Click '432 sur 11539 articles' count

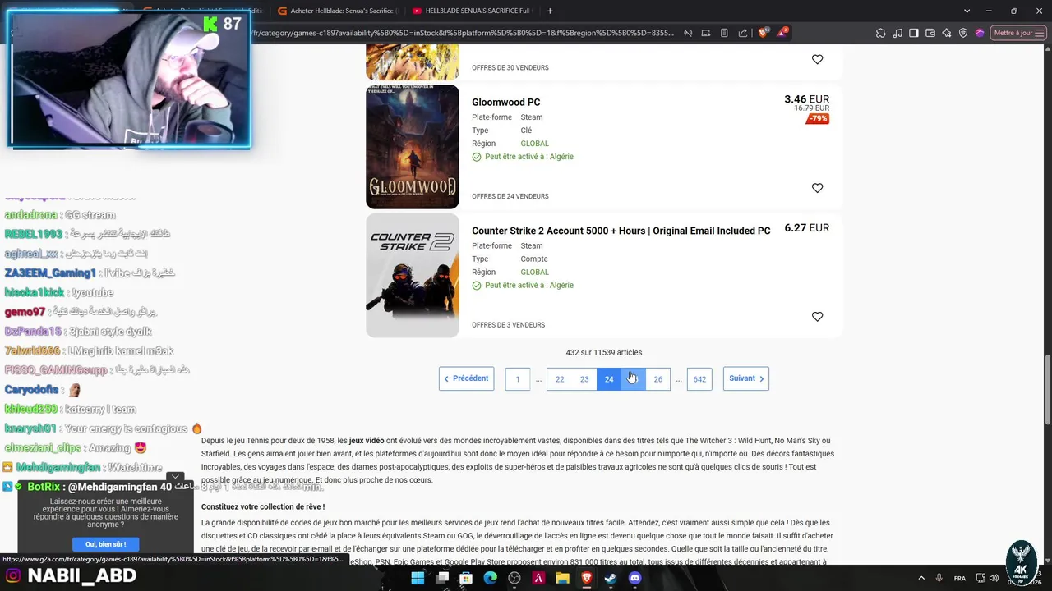point(604,352)
